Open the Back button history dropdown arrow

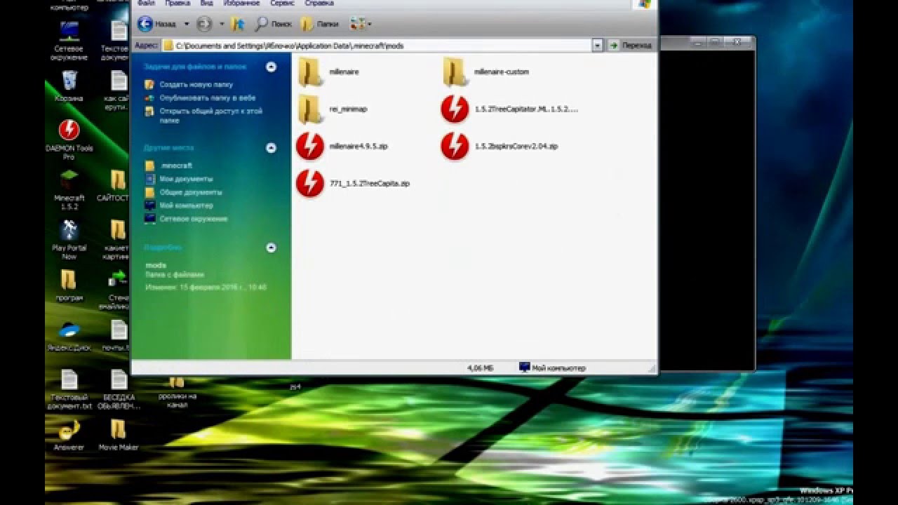pos(187,25)
